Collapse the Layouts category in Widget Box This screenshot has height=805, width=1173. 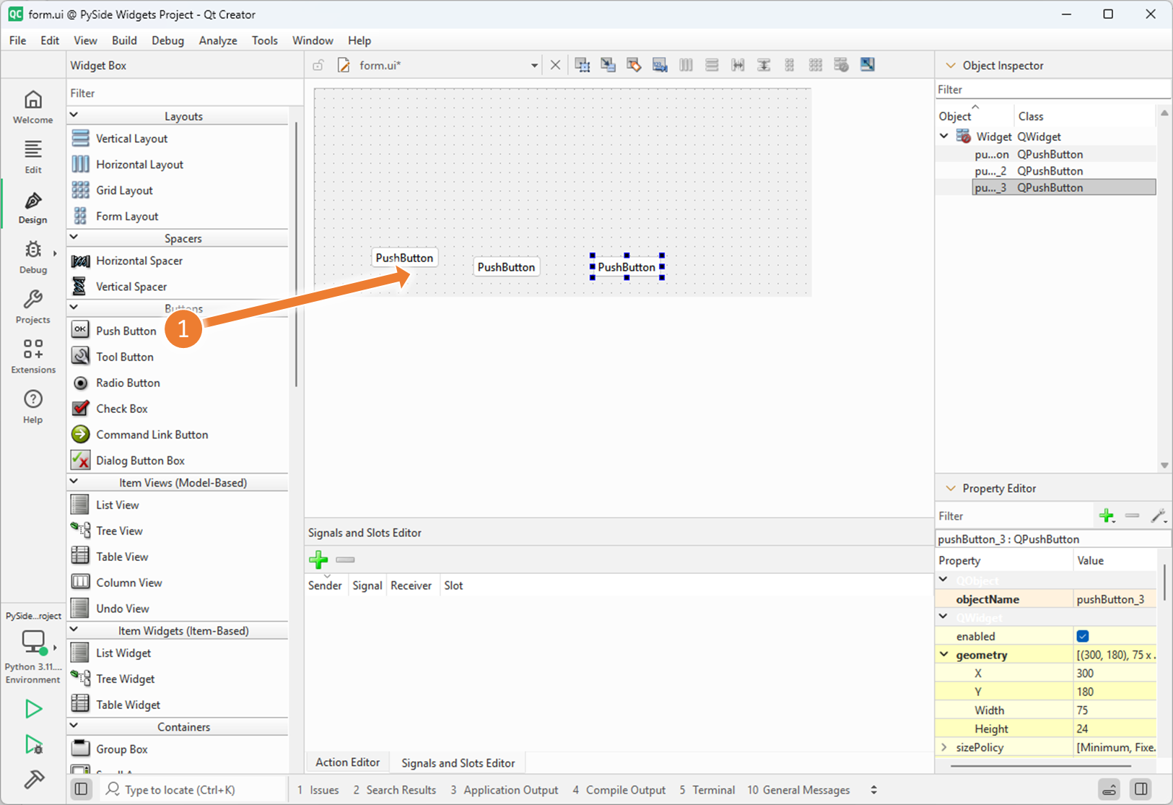click(x=74, y=115)
